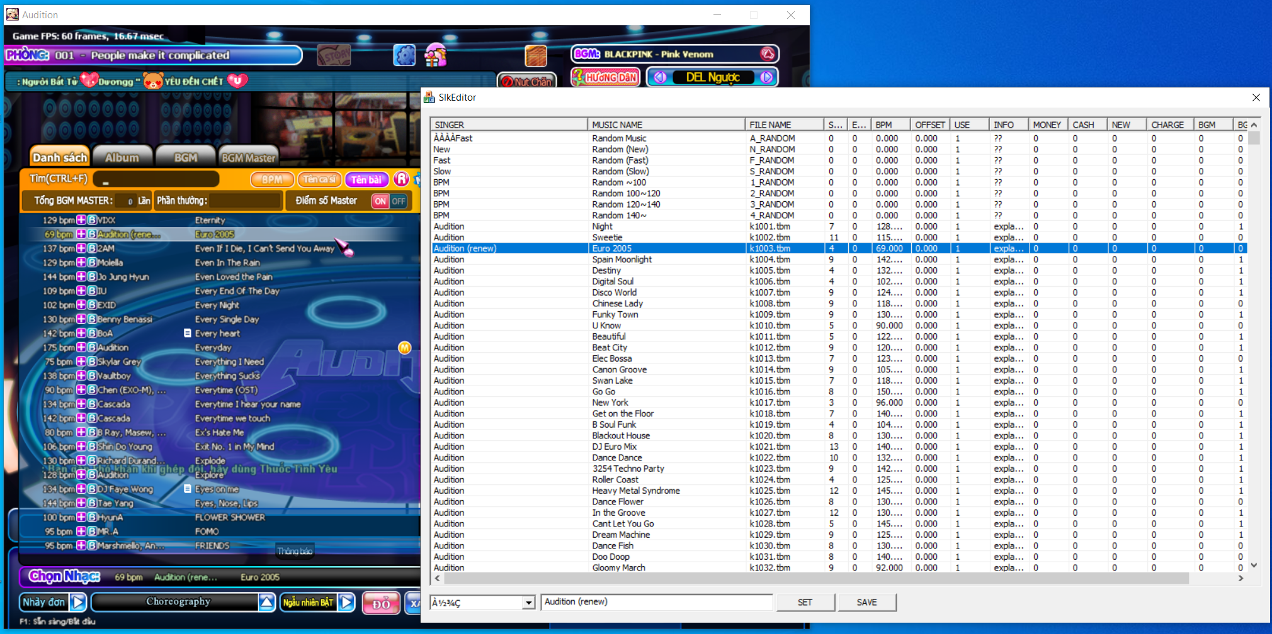Sort table by MUSIC NAME column header
The width and height of the screenshot is (1272, 634).
pos(666,125)
